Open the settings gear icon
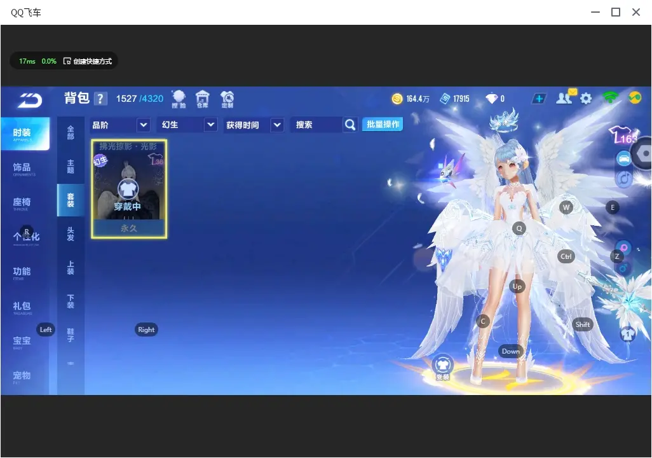The height and width of the screenshot is (458, 652). click(586, 99)
